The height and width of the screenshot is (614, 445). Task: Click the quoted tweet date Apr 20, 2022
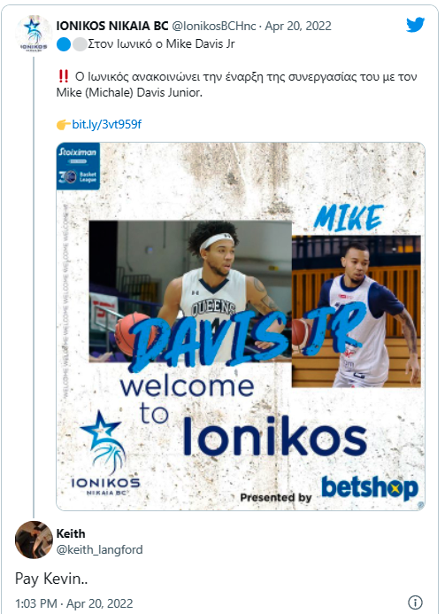tap(298, 26)
